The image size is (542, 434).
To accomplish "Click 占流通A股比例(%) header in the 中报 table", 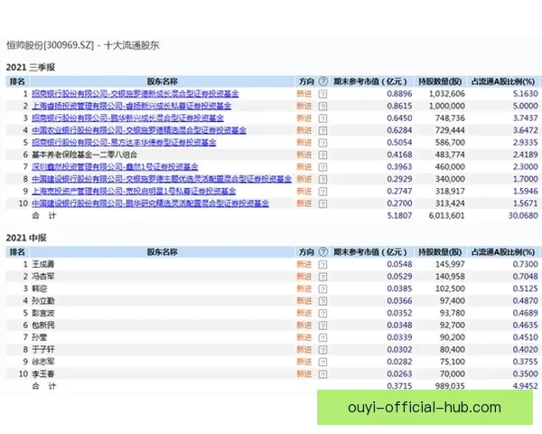I will 503,252.
